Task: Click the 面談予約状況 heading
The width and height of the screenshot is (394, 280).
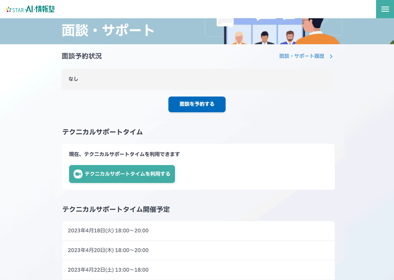Action: pos(82,56)
